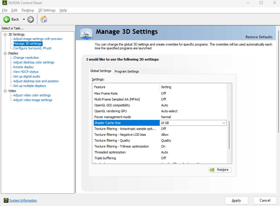This screenshot has height=206, width=280.
Task: Click the Apply button
Action: [236, 200]
